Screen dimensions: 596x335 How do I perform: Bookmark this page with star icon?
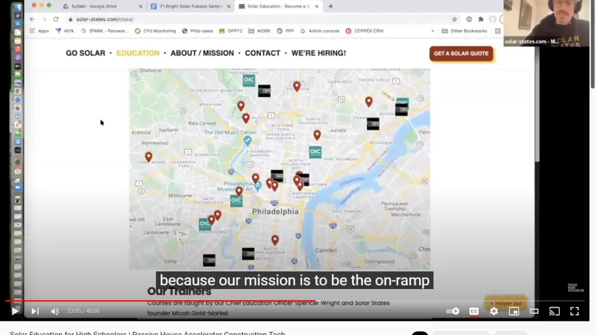pyautogui.click(x=454, y=19)
